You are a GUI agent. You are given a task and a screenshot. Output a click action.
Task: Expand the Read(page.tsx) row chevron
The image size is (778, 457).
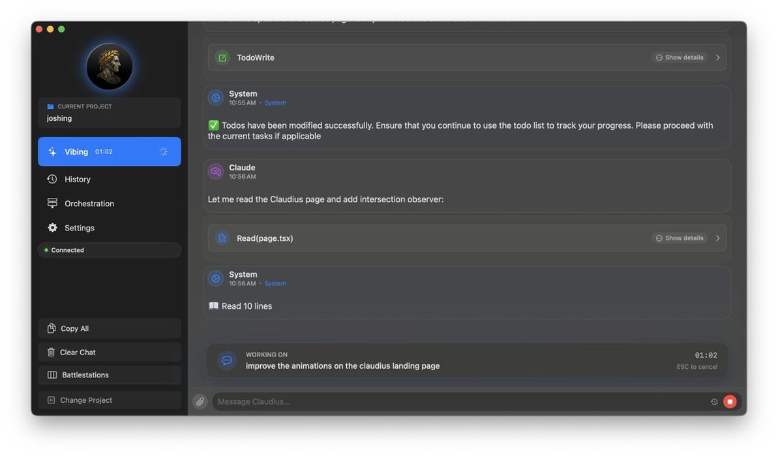718,238
